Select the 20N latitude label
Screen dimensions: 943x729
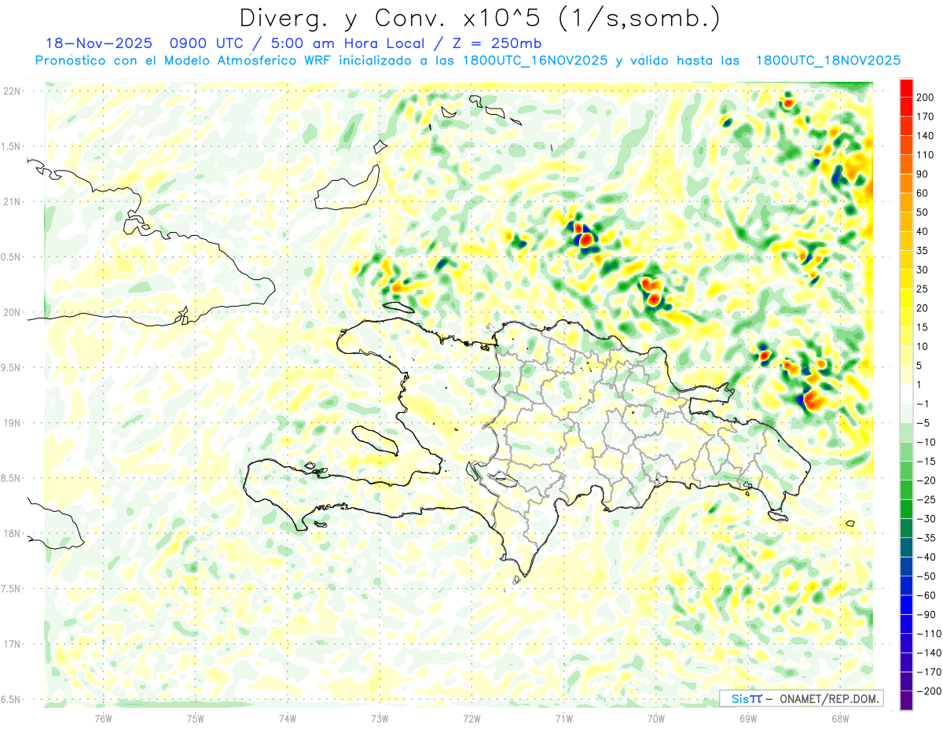pyautogui.click(x=11, y=312)
